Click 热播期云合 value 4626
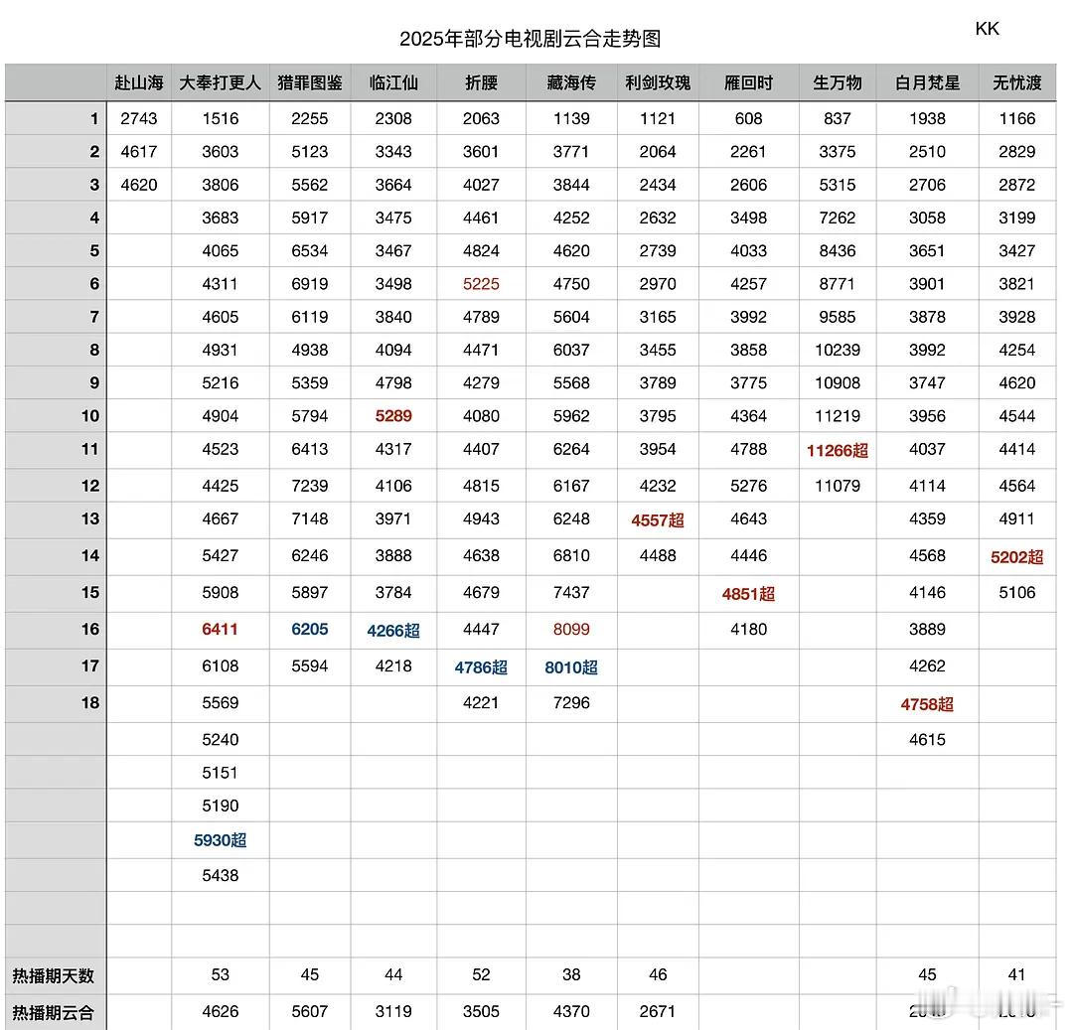 (220, 1011)
